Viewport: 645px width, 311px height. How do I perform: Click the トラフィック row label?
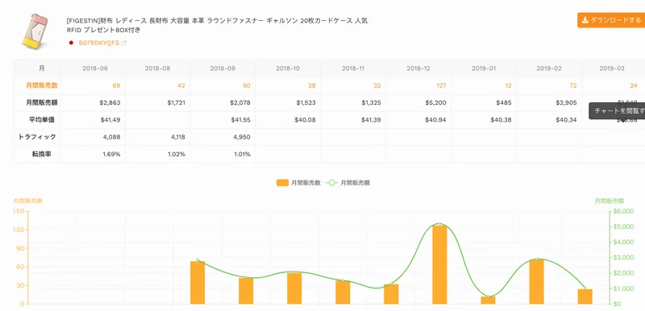37,137
